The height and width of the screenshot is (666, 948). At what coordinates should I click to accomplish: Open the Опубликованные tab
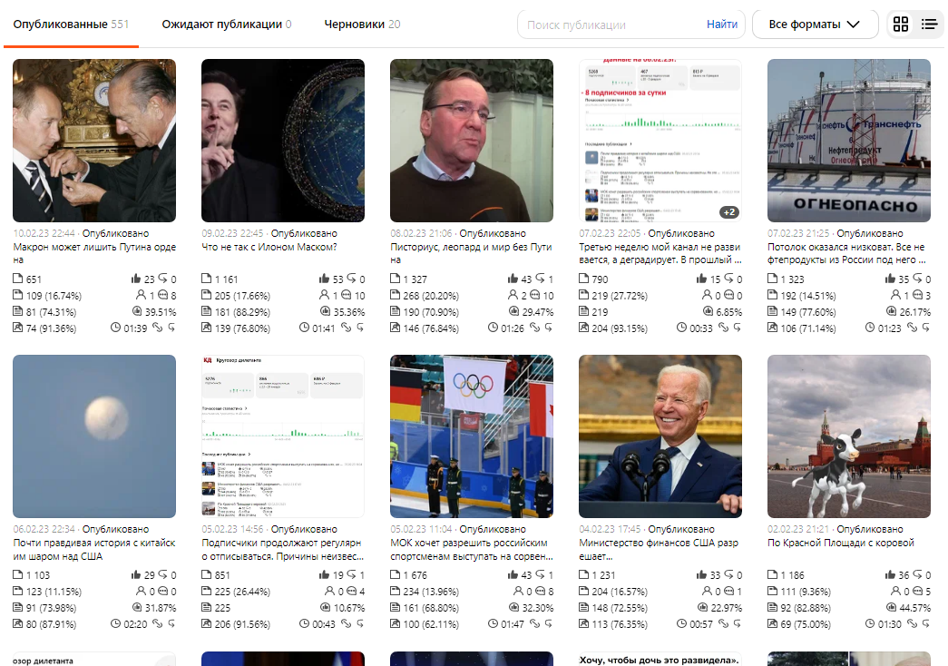71,24
